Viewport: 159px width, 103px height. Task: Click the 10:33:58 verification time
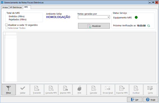141,26
